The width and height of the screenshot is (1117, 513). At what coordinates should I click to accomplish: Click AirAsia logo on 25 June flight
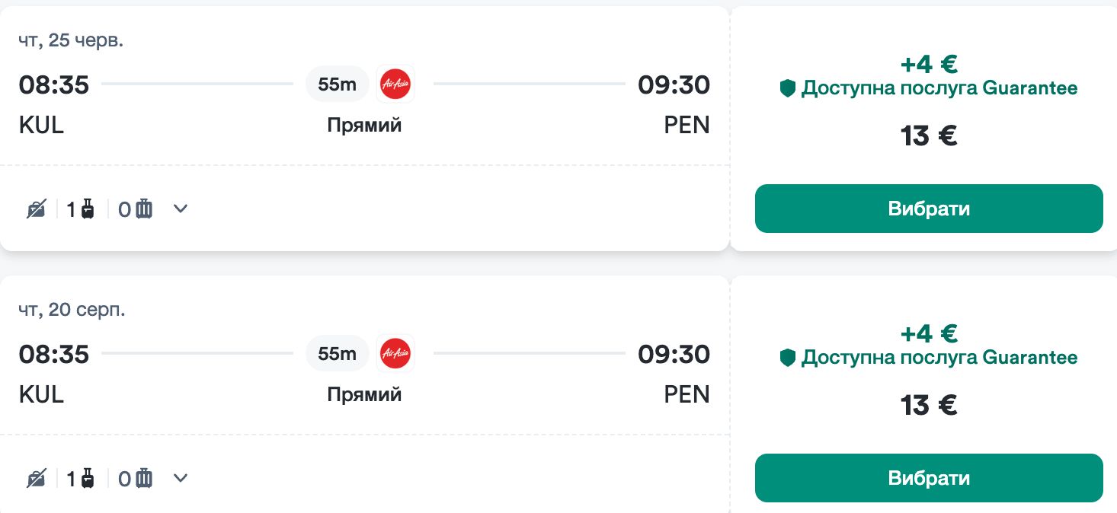395,84
